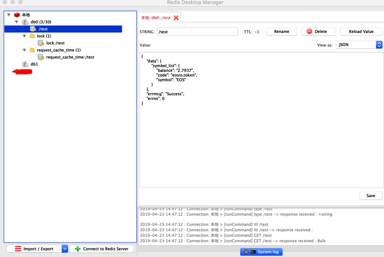Collapse the lock (1) namespace
The width and height of the screenshot is (384, 257).
click(24, 36)
